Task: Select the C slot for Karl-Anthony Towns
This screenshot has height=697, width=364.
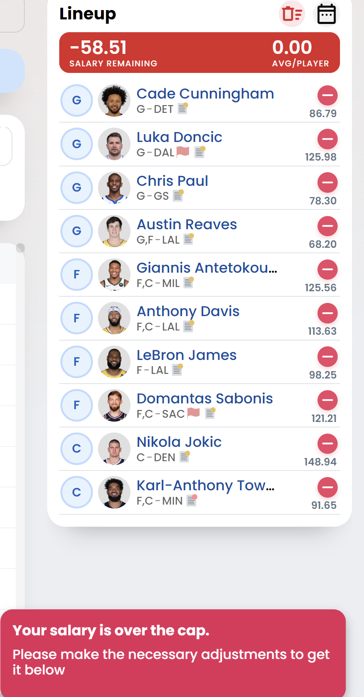Action: [x=77, y=492]
